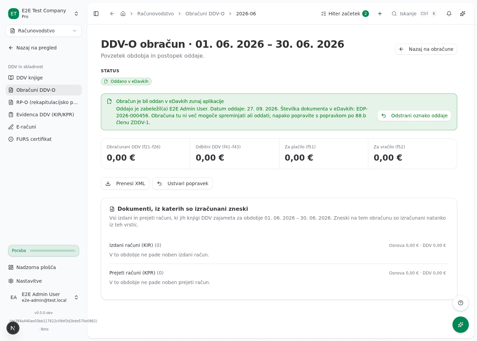The image size is (477, 341).
Task: Click the 2026-06 breadcrumb
Action: pyautogui.click(x=246, y=14)
